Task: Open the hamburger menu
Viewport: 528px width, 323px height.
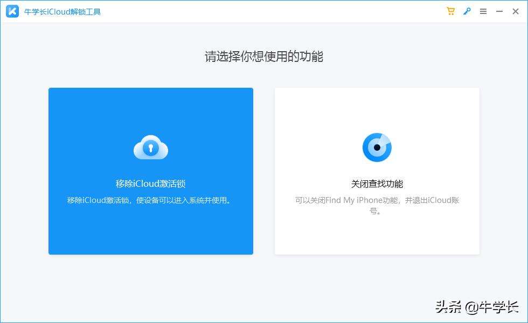Action: 483,11
